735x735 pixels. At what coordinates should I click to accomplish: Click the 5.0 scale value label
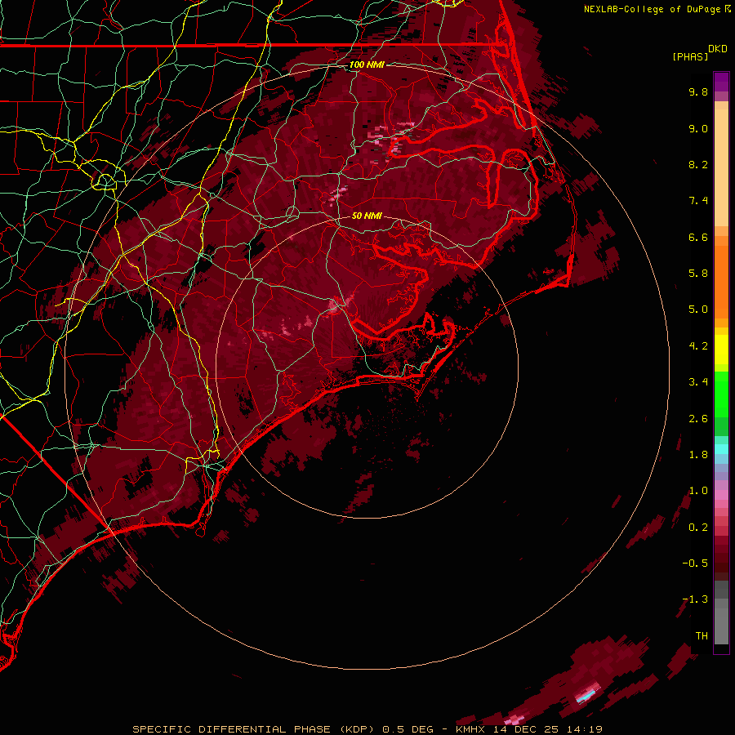point(698,310)
